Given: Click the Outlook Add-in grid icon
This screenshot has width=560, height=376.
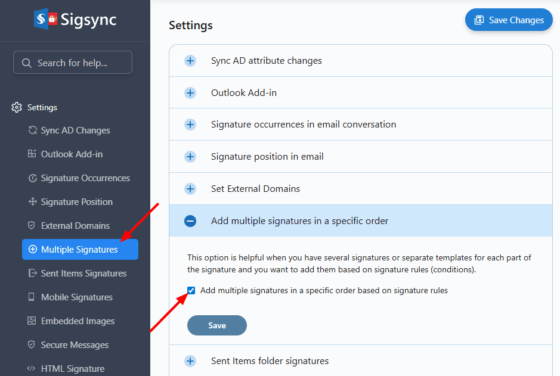Looking at the screenshot, I should pos(32,154).
